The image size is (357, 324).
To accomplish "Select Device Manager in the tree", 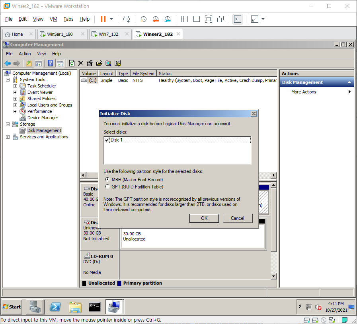I will [43, 118].
